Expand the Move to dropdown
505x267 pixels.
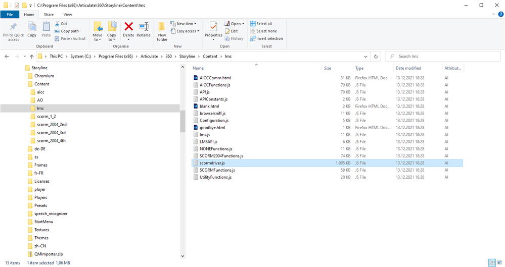(98, 39)
